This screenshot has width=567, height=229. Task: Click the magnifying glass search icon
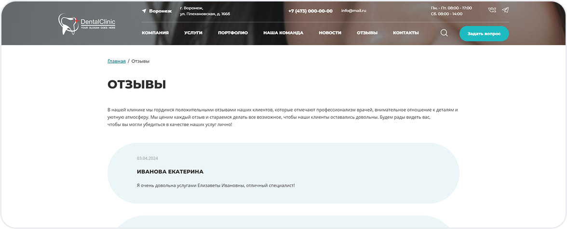pos(444,33)
